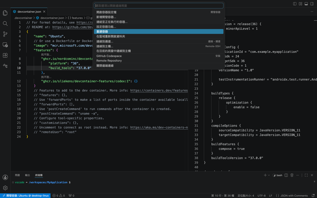Toggle the secondary side bar layout icon

point(312,4)
